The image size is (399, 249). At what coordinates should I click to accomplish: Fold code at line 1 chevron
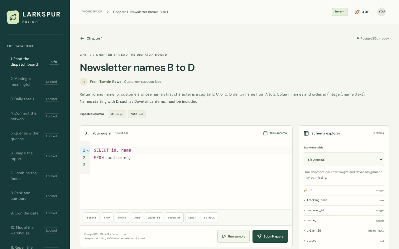[x=88, y=151]
